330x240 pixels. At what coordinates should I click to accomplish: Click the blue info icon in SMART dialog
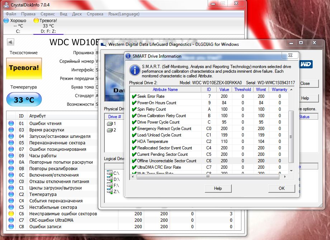135,70
